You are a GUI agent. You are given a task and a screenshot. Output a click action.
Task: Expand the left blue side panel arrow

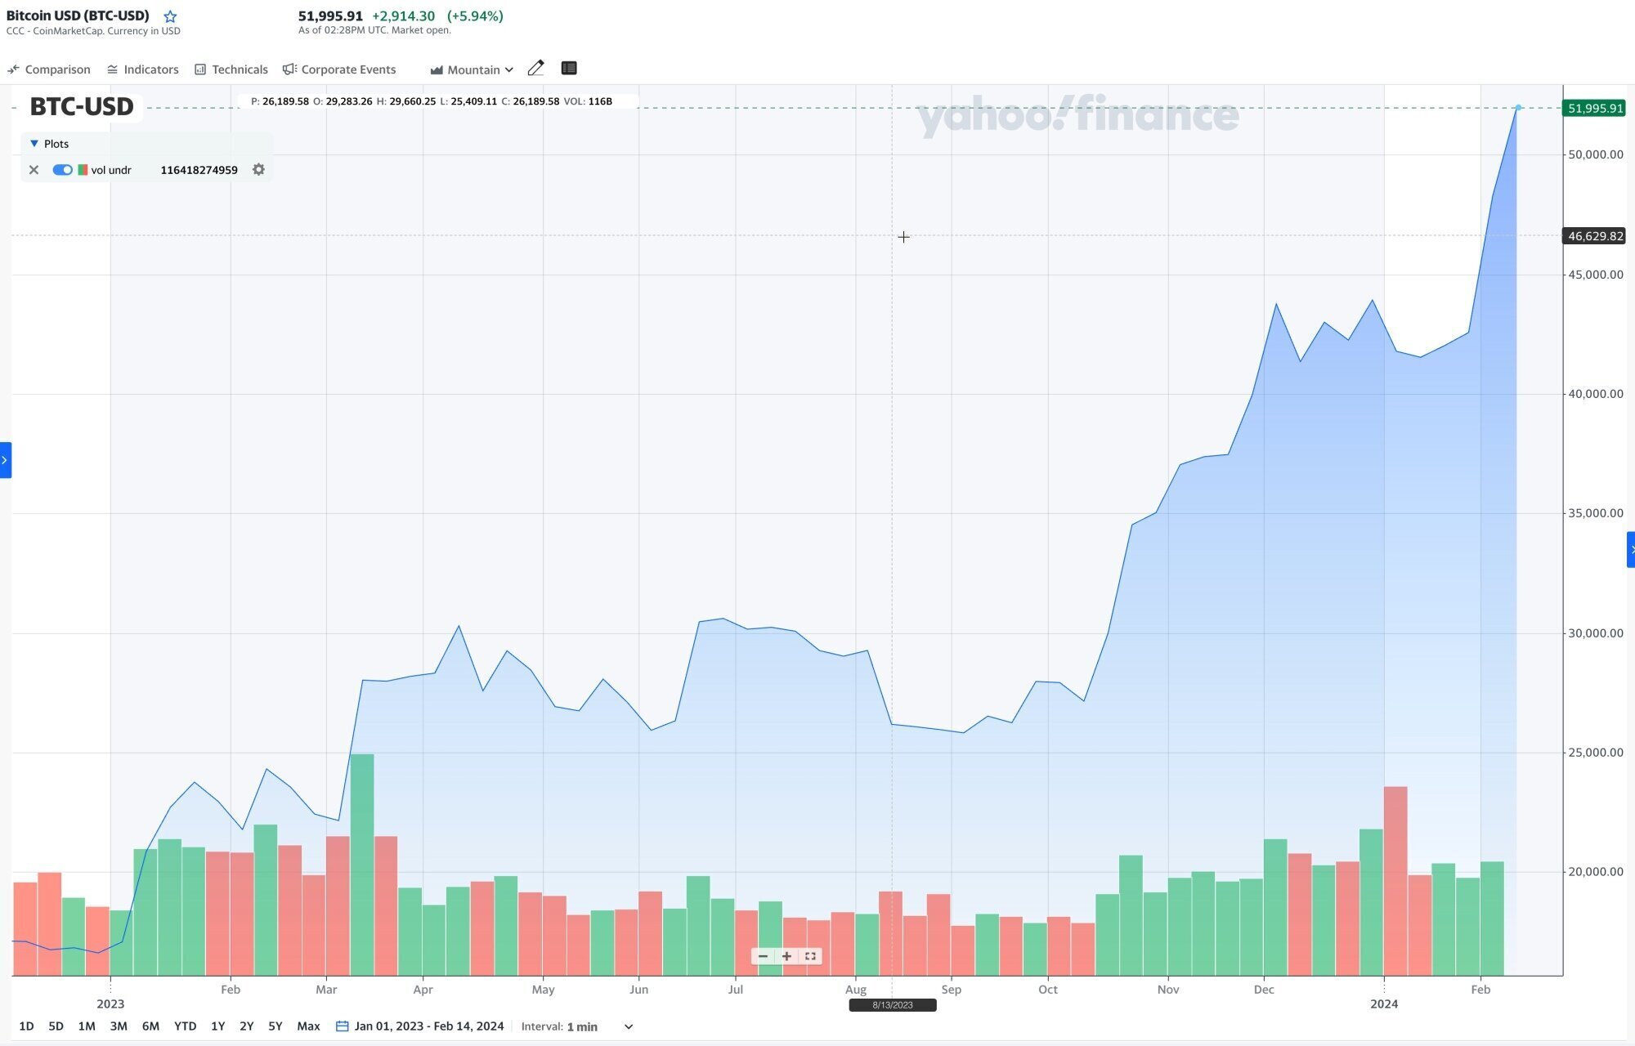pos(5,460)
